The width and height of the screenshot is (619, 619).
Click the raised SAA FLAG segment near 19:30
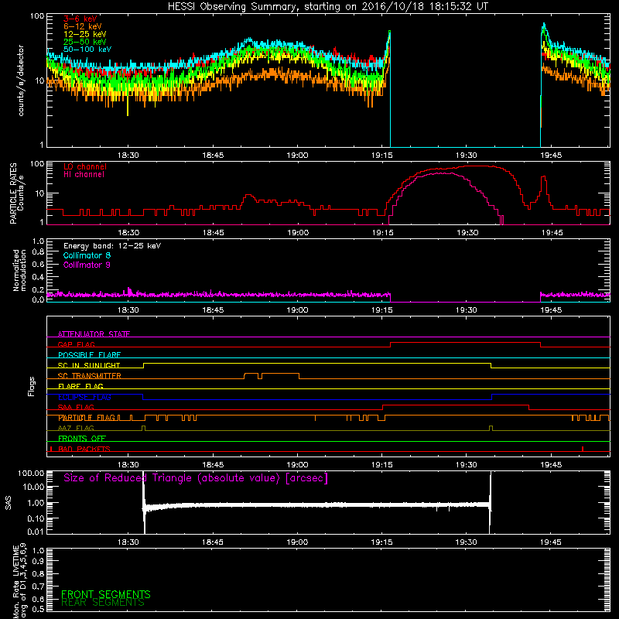[x=456, y=405]
